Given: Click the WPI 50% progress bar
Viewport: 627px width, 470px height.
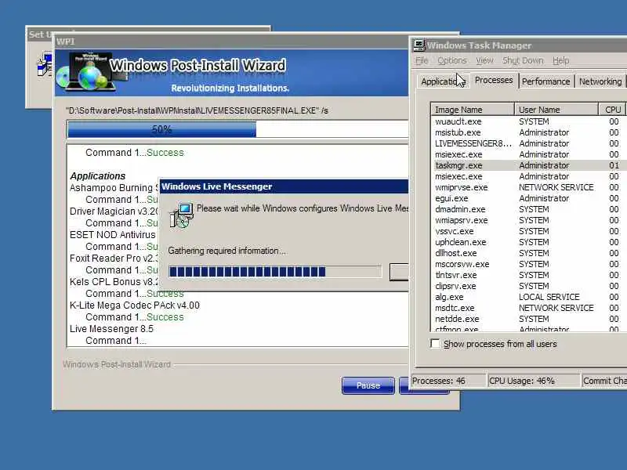Looking at the screenshot, I should click(x=237, y=129).
